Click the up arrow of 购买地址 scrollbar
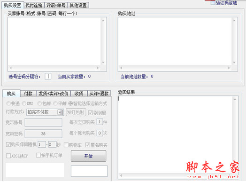This screenshot has height=182, width=246. [x=234, y=21]
